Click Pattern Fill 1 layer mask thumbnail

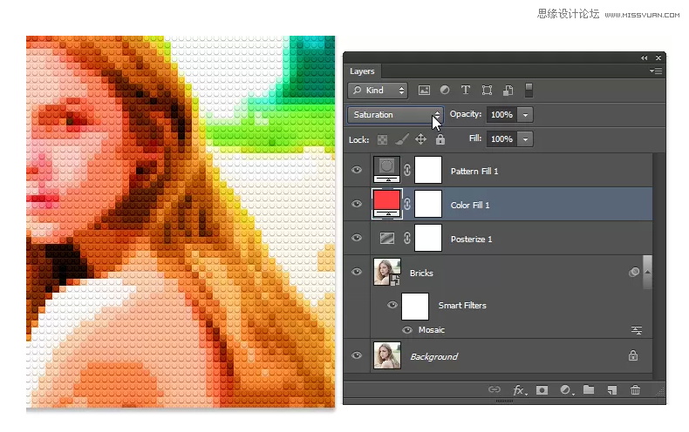428,170
